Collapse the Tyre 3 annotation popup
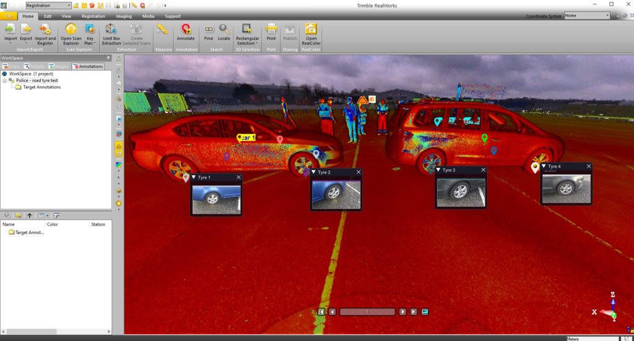This screenshot has height=341, width=634. tap(439, 170)
